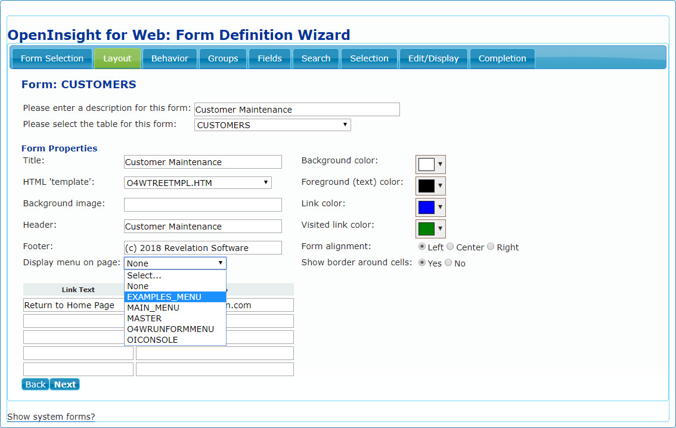676x428 pixels.
Task: Select MAIN_MENU from the list
Action: click(175, 308)
